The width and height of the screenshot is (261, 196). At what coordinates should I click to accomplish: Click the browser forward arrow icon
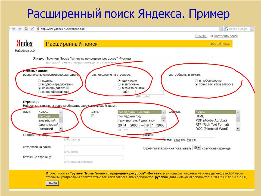14,29
